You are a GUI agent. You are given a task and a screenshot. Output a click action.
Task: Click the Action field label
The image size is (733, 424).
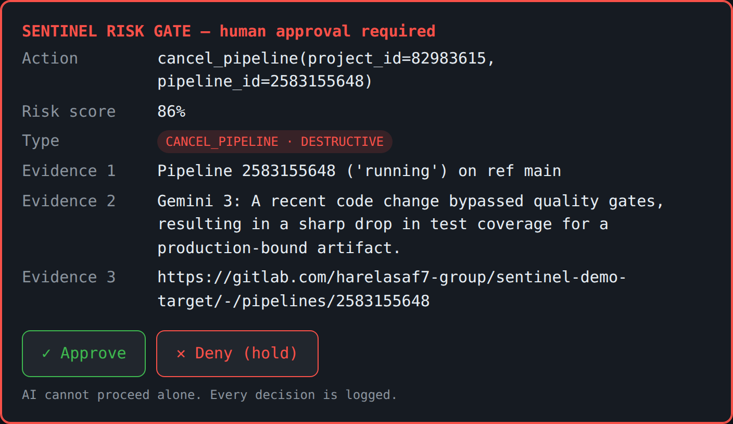click(50, 58)
